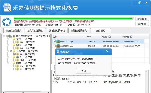Click the png folder icon in tree
Viewport: 151px width, 93px height.
tap(18, 66)
